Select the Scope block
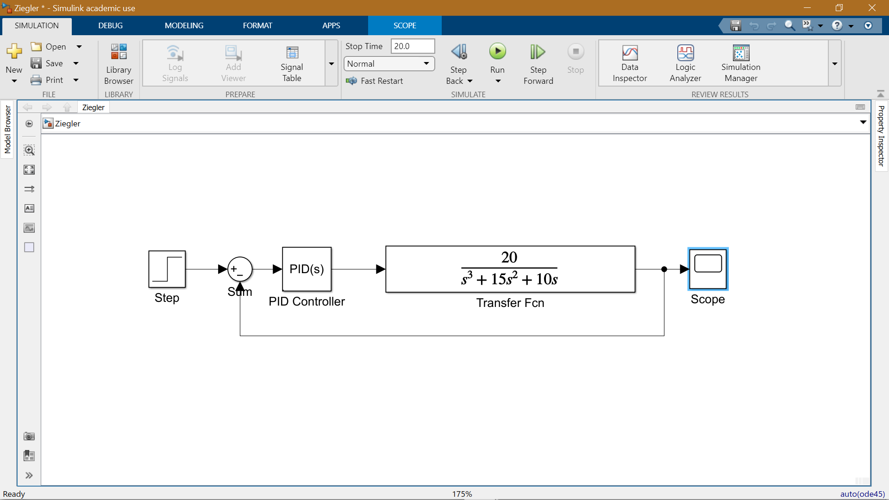 (708, 269)
